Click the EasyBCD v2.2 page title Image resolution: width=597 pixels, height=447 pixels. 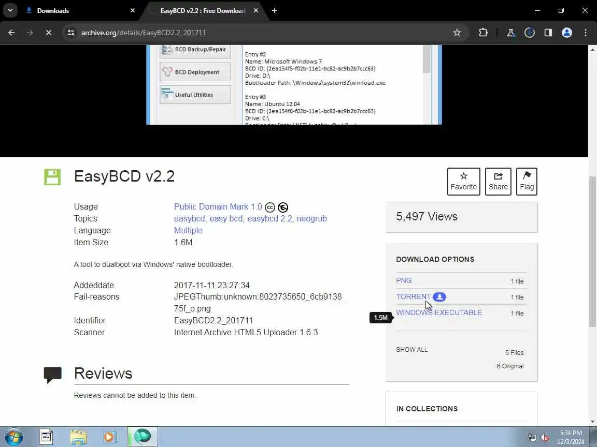point(124,176)
